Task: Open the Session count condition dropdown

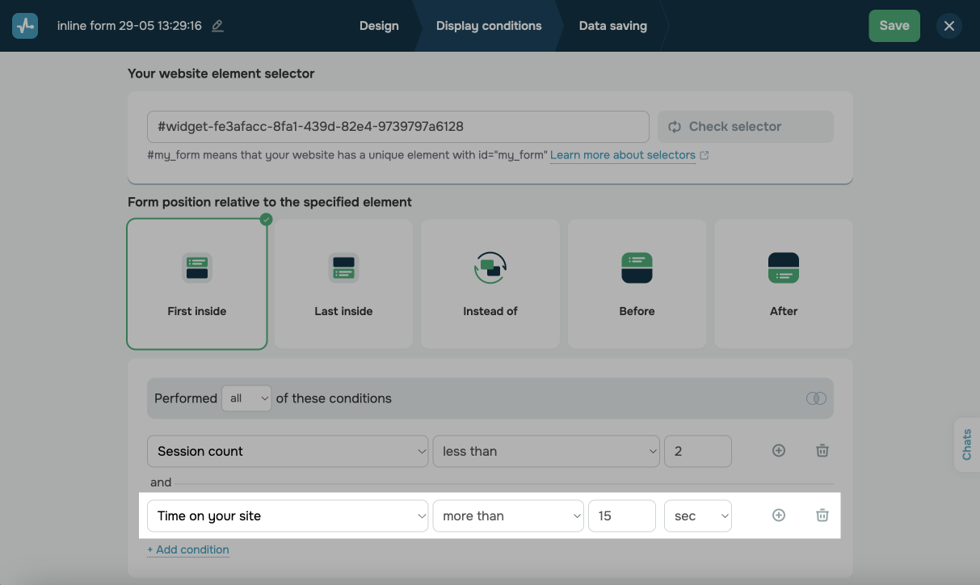Action: 288,451
